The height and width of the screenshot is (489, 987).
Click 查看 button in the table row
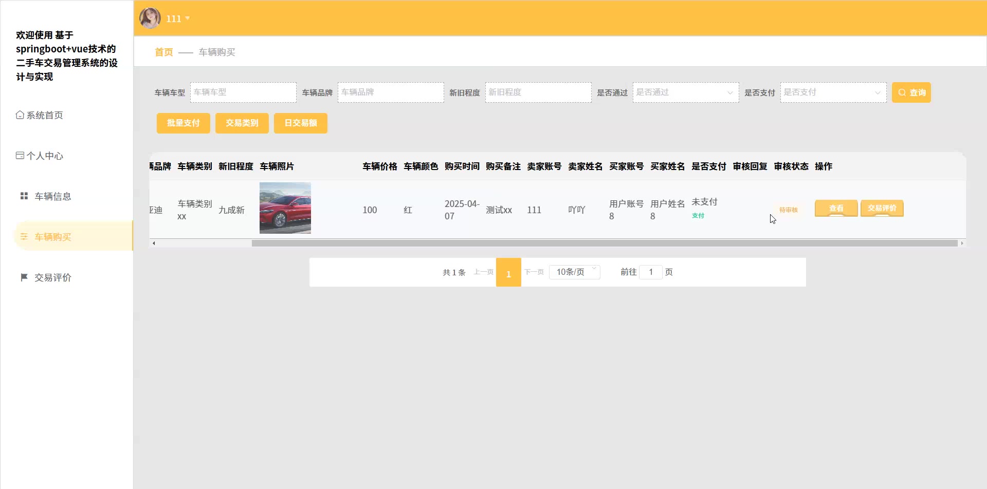click(x=836, y=209)
